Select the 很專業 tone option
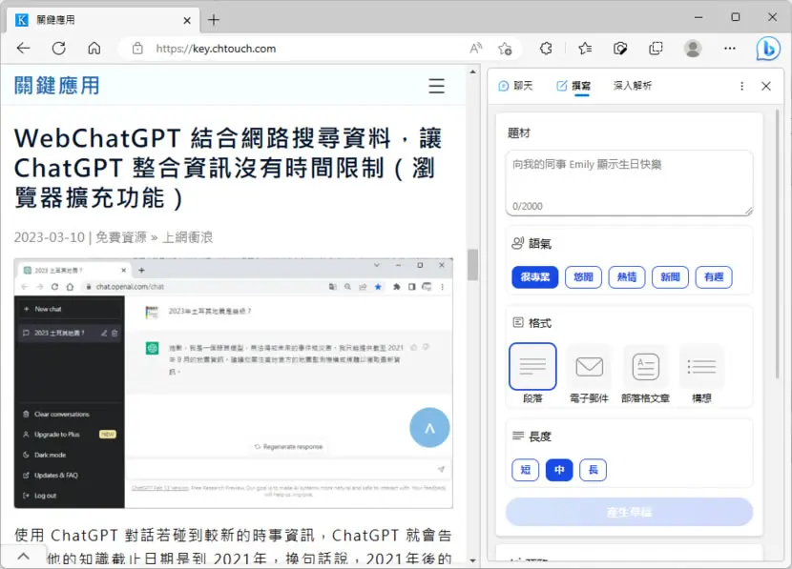The height and width of the screenshot is (569, 792). point(535,277)
